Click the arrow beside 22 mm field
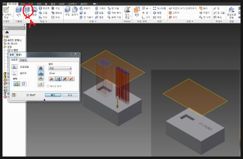243x159 pixels. tap(70, 73)
